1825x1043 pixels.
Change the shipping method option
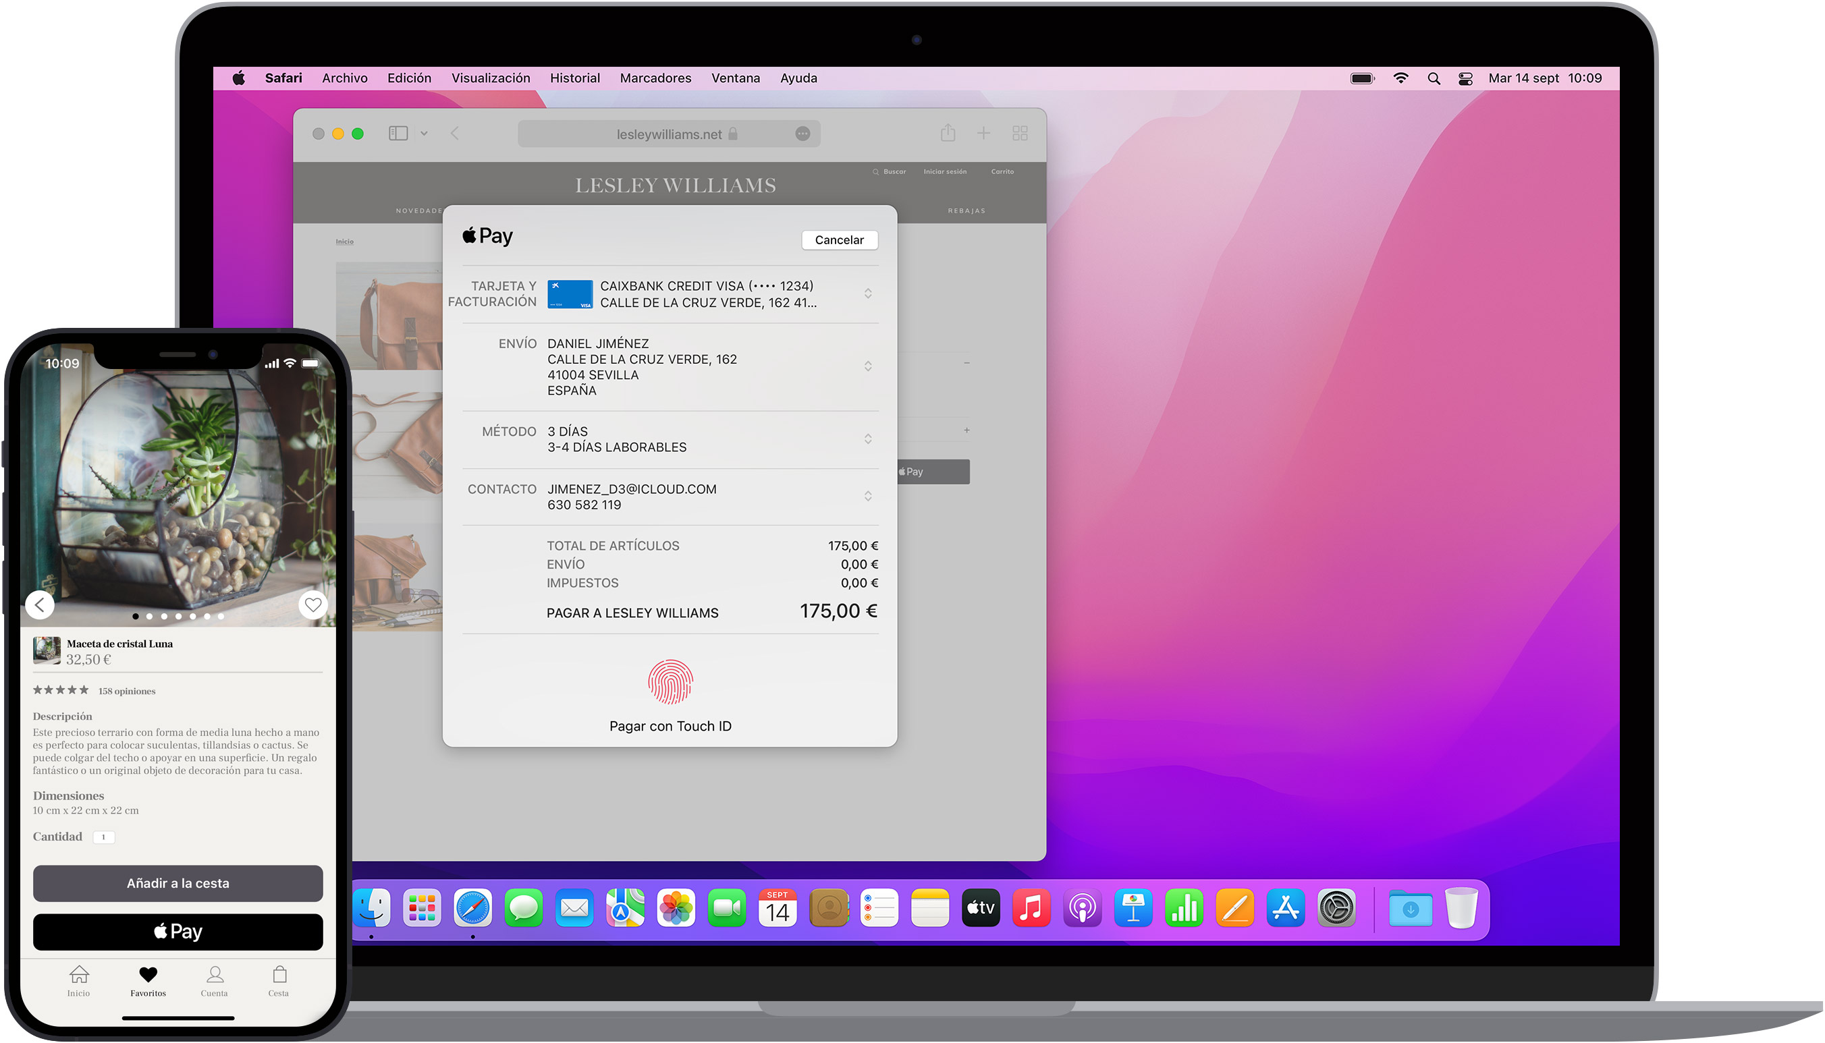[x=868, y=439]
